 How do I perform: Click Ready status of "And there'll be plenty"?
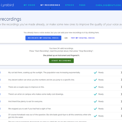[101, 102]
